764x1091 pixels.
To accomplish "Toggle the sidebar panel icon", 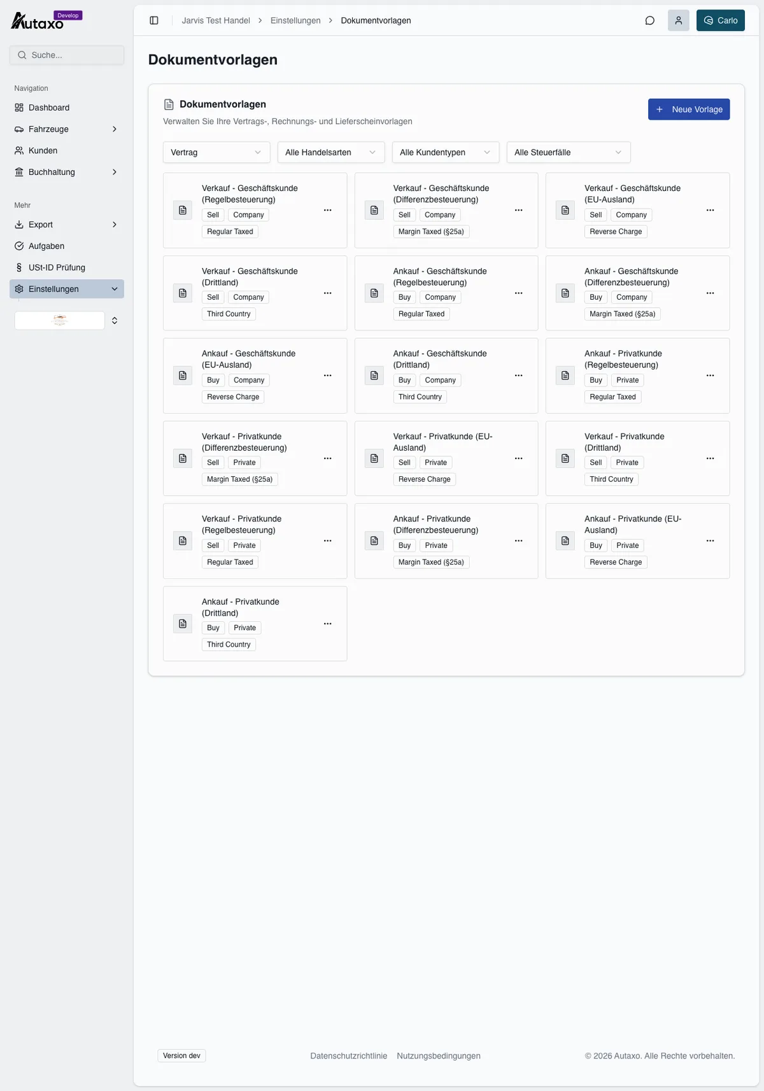I will click(154, 20).
